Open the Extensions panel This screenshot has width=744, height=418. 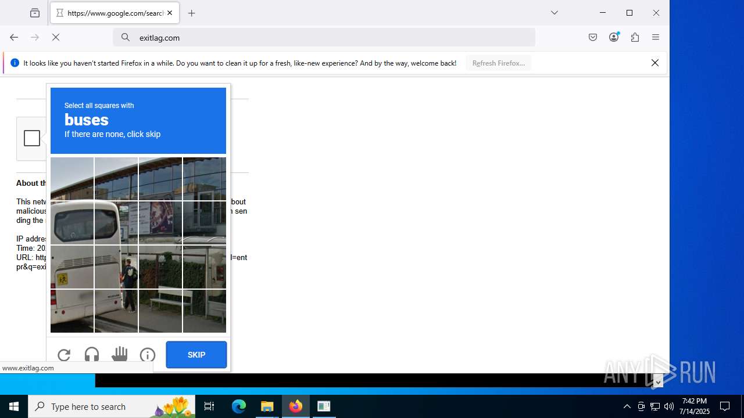click(635, 37)
